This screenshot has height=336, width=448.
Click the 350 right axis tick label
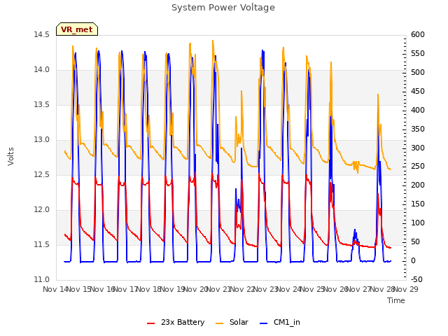(x=418, y=129)
